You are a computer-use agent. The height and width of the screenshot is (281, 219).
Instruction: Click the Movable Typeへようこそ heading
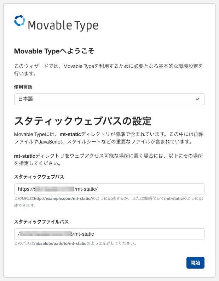point(54,51)
